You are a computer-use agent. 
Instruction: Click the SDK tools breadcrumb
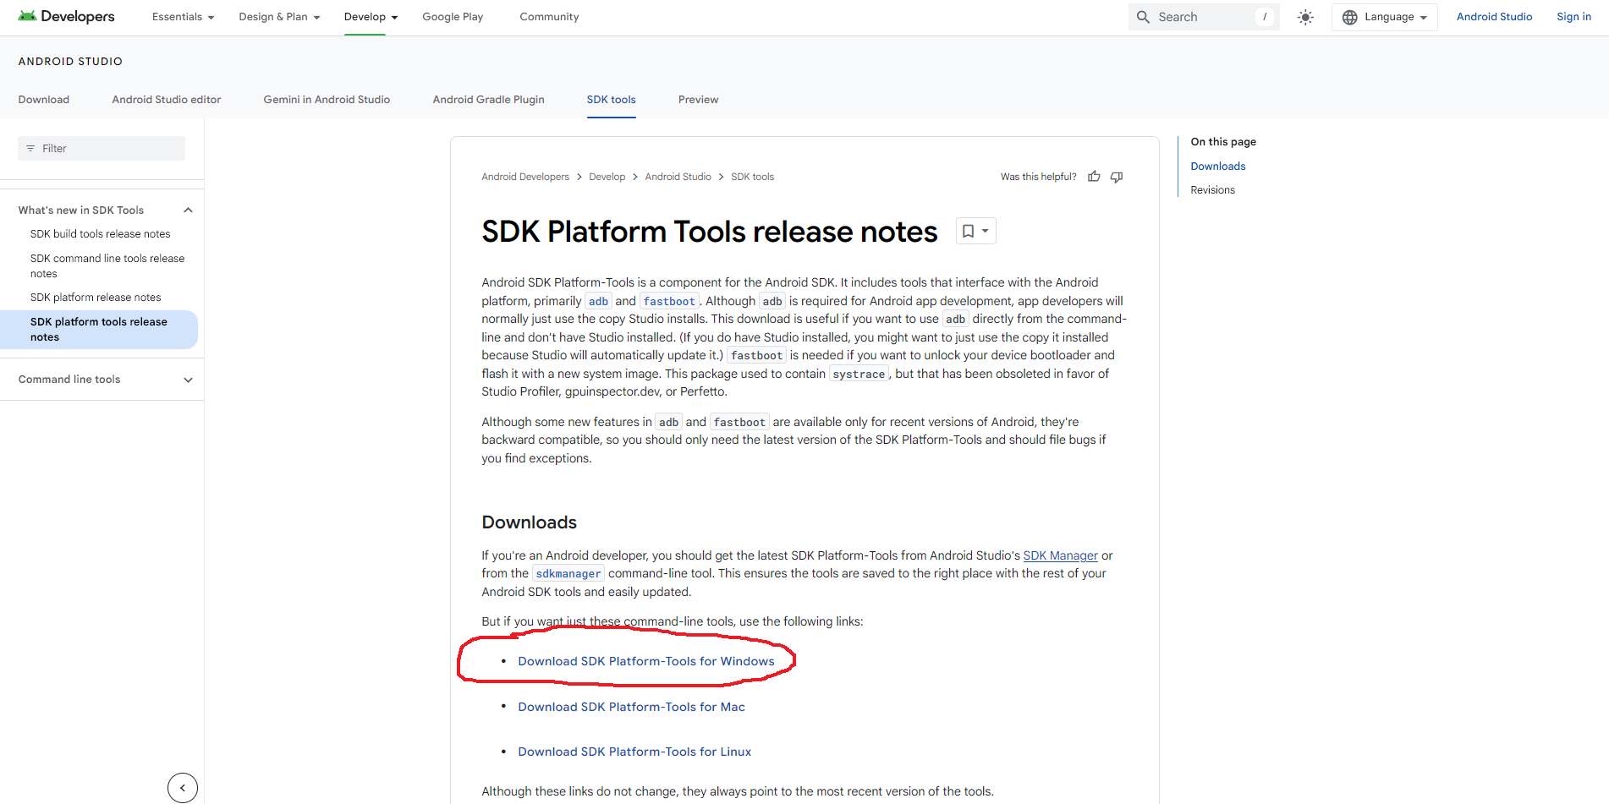click(x=752, y=177)
